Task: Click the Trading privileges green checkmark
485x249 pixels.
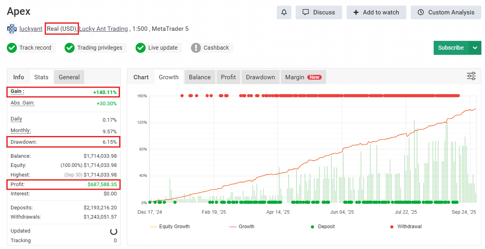Action: 69,48
